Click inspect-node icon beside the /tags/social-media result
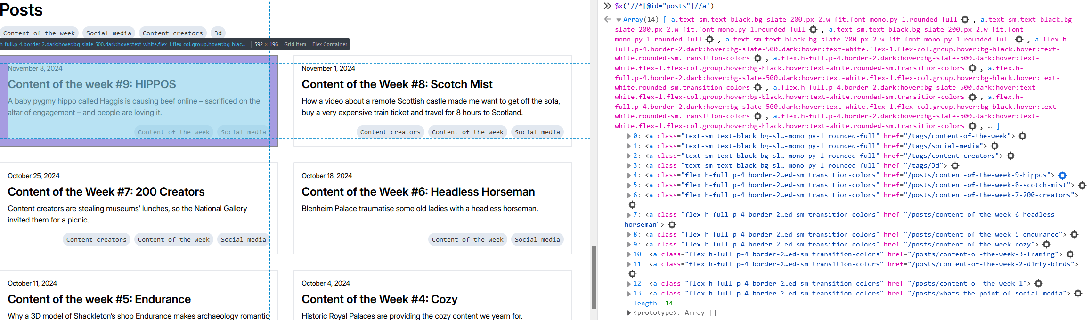The height and width of the screenshot is (320, 1091). 994,146
